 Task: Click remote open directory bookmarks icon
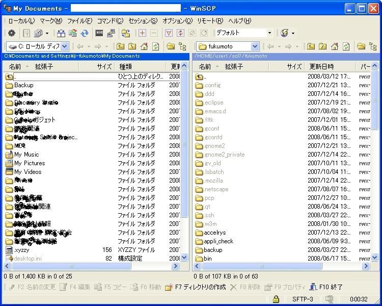361,46
